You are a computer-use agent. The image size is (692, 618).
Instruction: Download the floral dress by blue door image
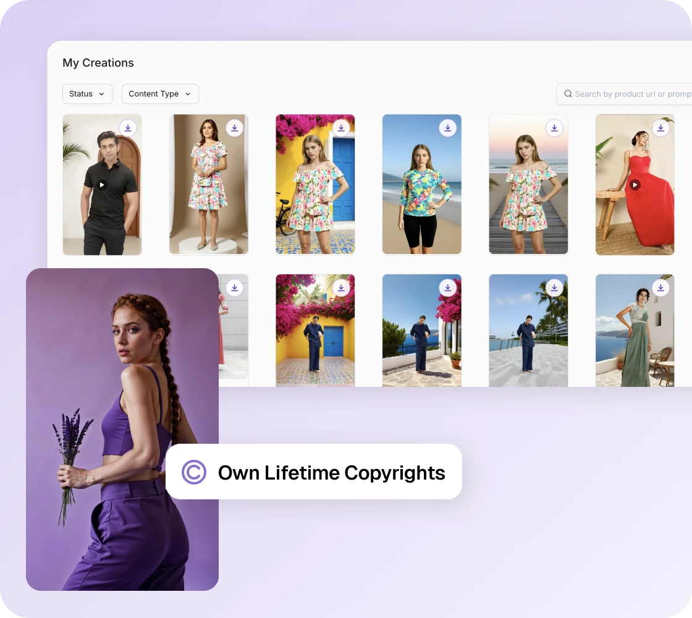[341, 128]
